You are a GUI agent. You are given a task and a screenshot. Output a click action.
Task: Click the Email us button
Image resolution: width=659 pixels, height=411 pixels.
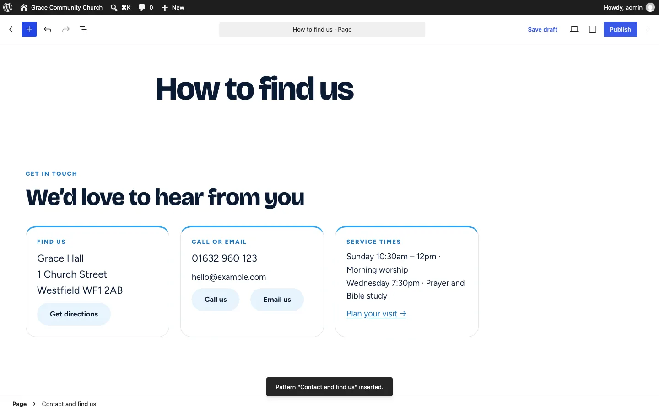pos(277,300)
